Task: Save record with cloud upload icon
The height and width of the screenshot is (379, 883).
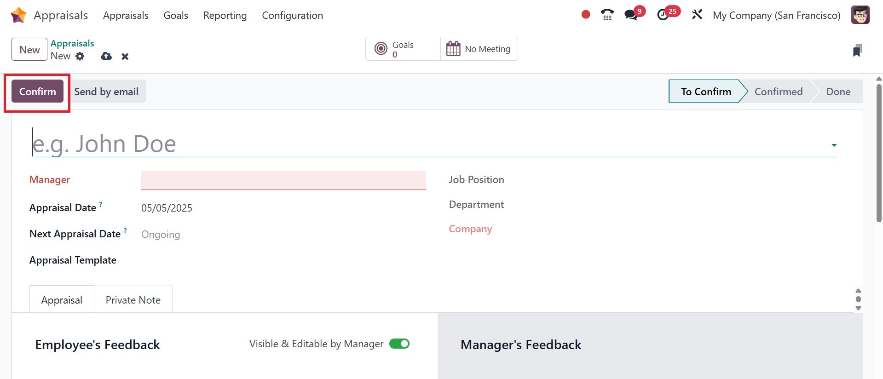Action: [106, 56]
